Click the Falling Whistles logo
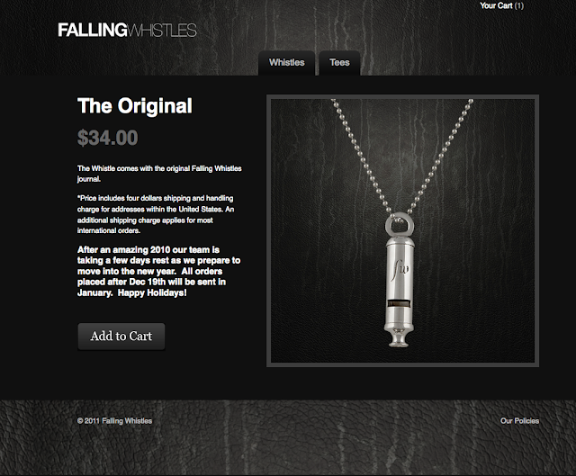The height and width of the screenshot is (476, 576). click(x=127, y=30)
